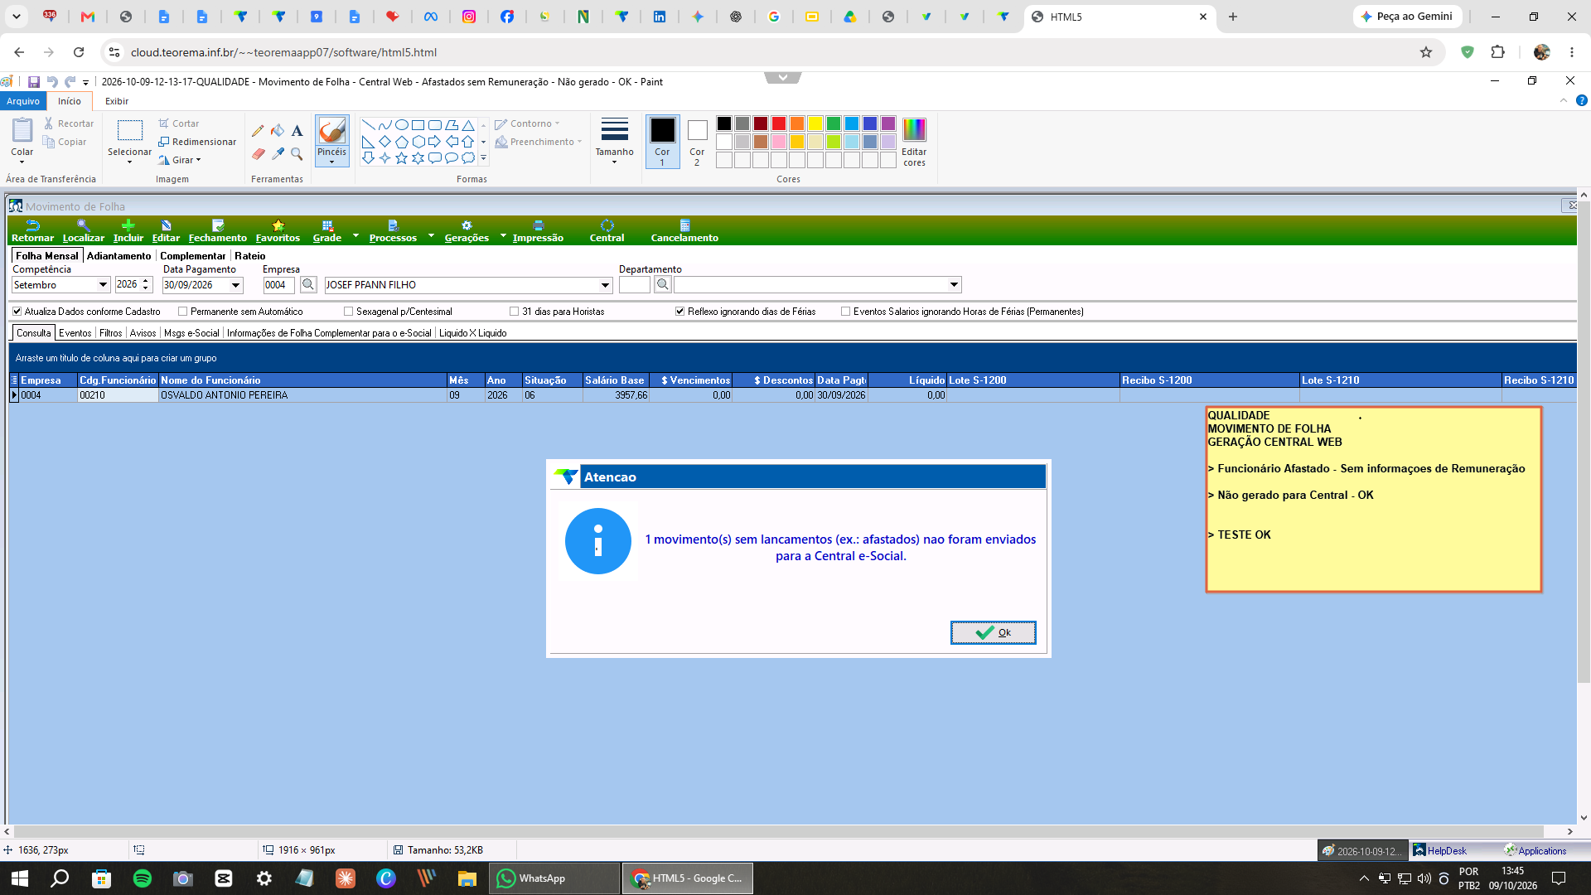Select Cor 1 black color box

tap(662, 142)
